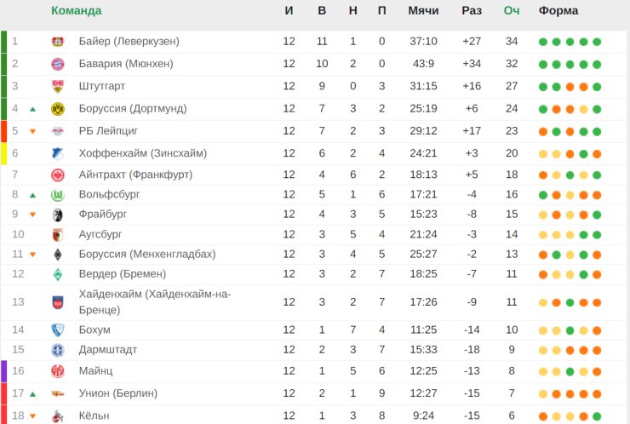Open the Унион (Берлин) team link
The height and width of the screenshot is (424, 630).
tap(118, 393)
